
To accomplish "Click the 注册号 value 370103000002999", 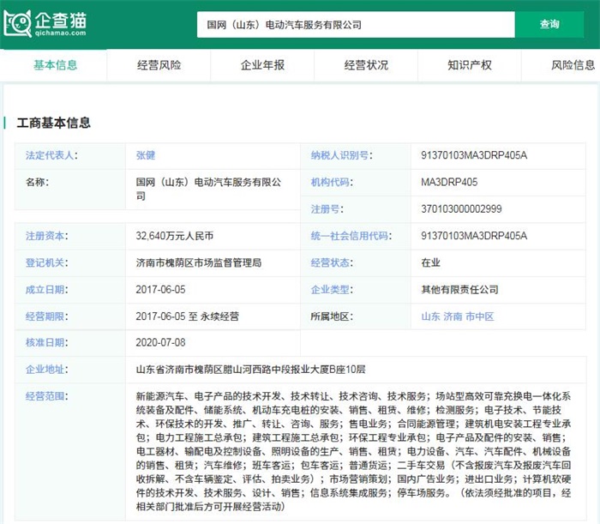I will pos(461,209).
